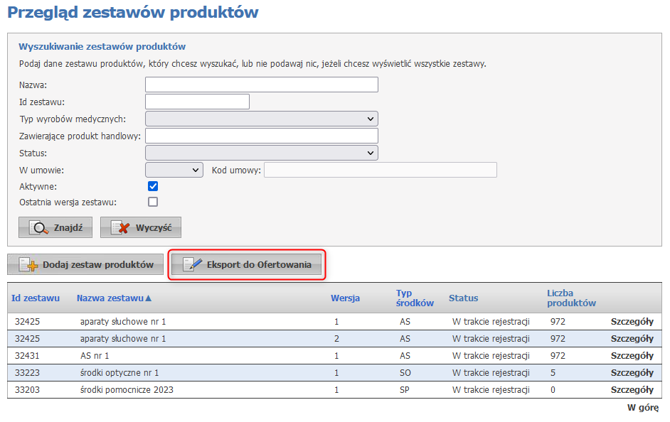
Task: Sort table by Wersja column header
Action: click(345, 298)
